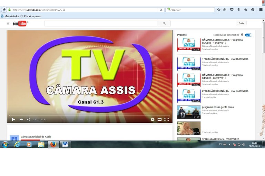
Task: Open 2ª Sessão Ordinária 10/02/2016 video
Action: [x=225, y=91]
